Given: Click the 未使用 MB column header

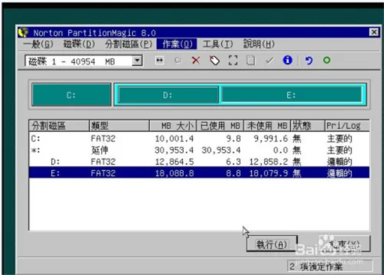Looking at the screenshot, I should click(x=267, y=126).
